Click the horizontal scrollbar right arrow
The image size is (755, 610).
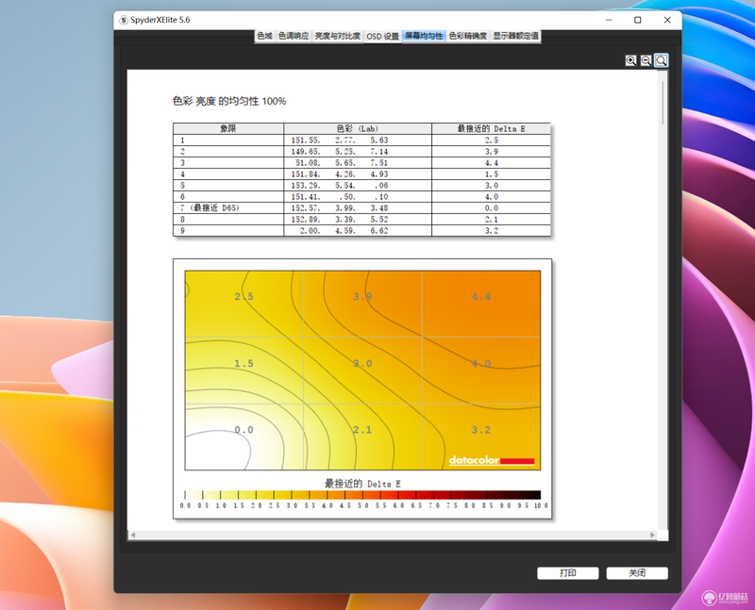(x=652, y=535)
